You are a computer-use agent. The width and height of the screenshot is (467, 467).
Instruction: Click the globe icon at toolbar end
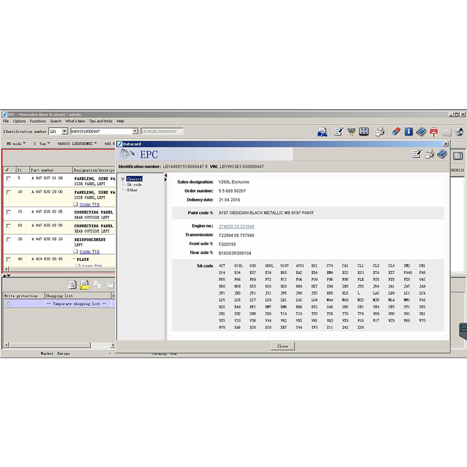point(460,131)
